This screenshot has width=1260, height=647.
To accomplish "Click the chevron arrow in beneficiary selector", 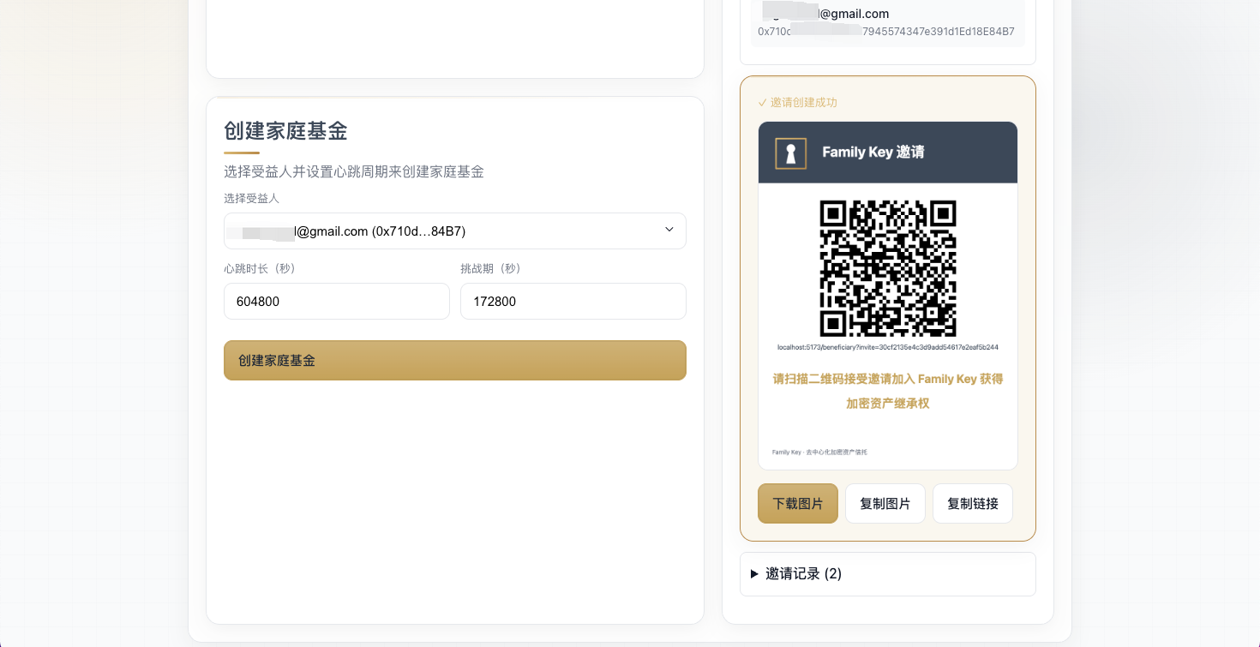I will point(669,230).
